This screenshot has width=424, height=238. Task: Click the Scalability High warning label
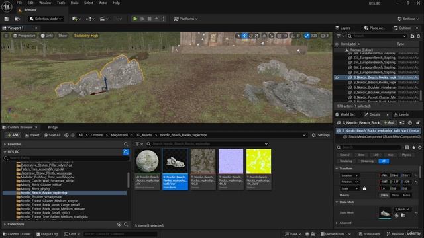86,36
